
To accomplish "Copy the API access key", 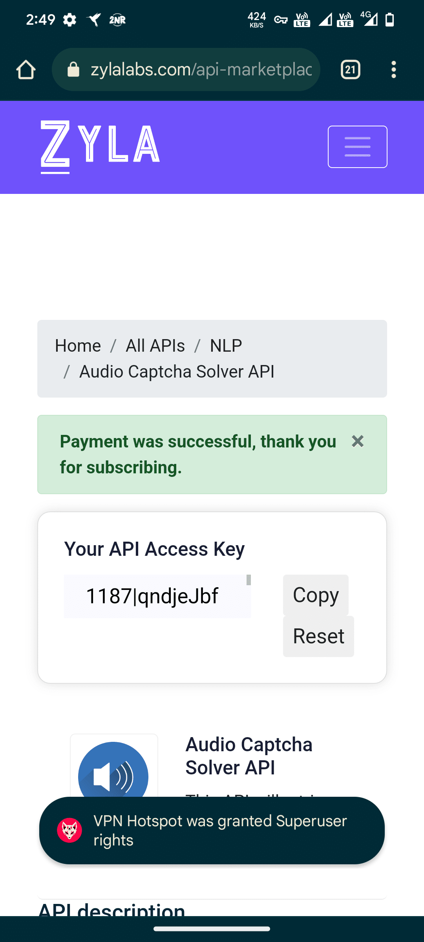I will click(x=316, y=595).
